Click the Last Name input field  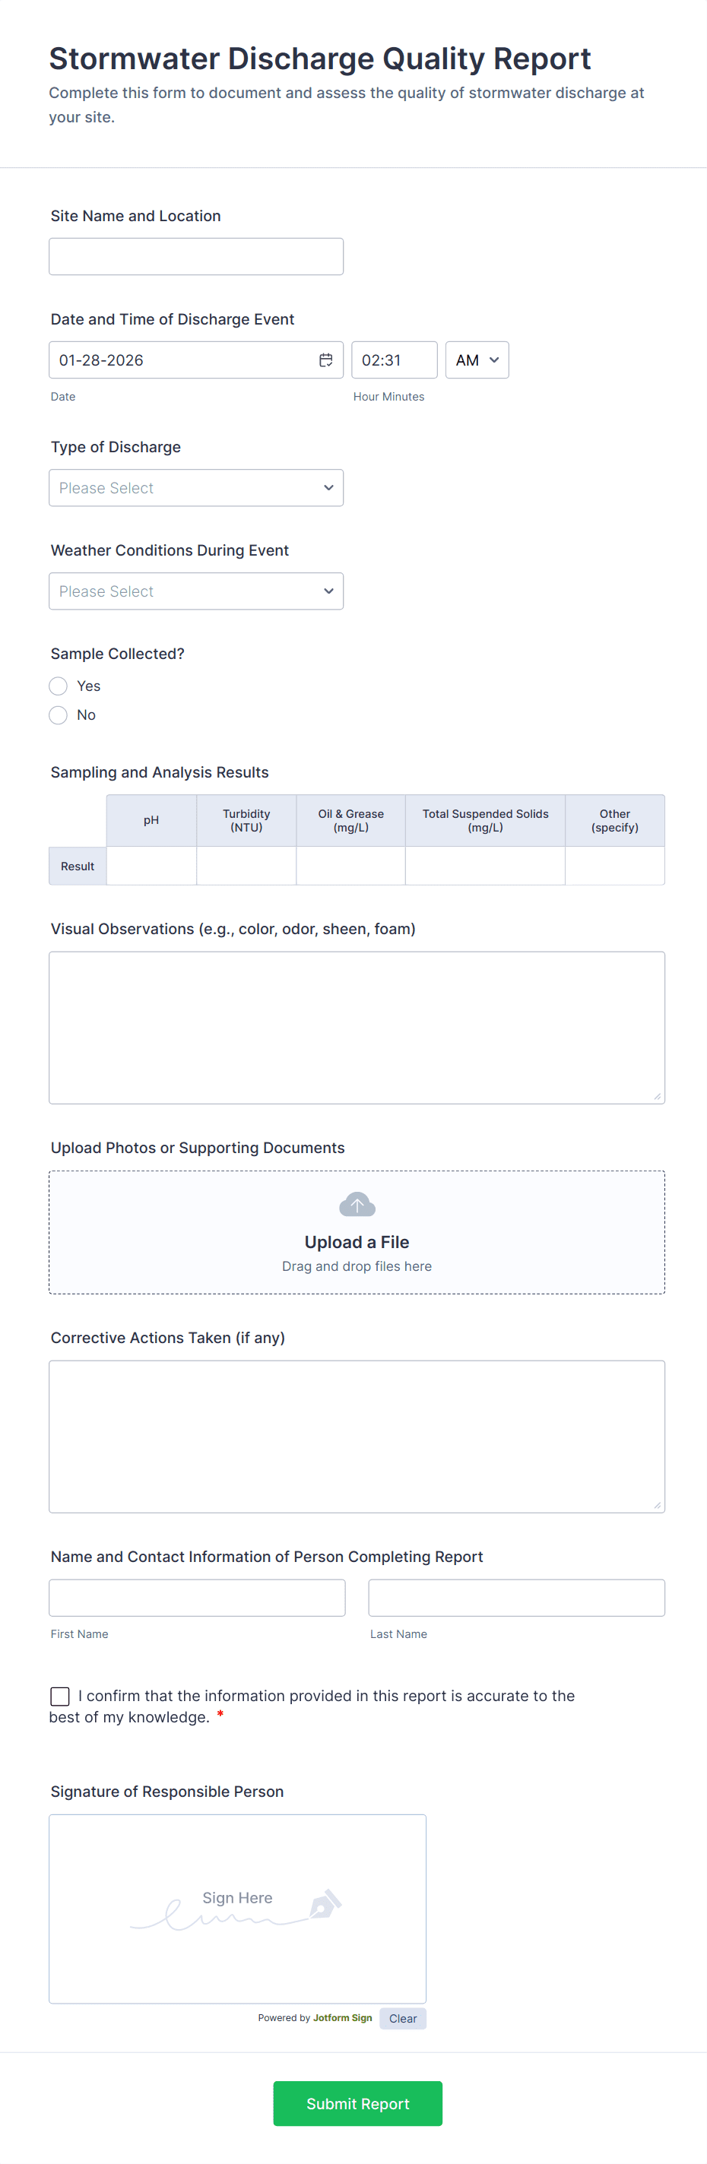coord(516,1597)
